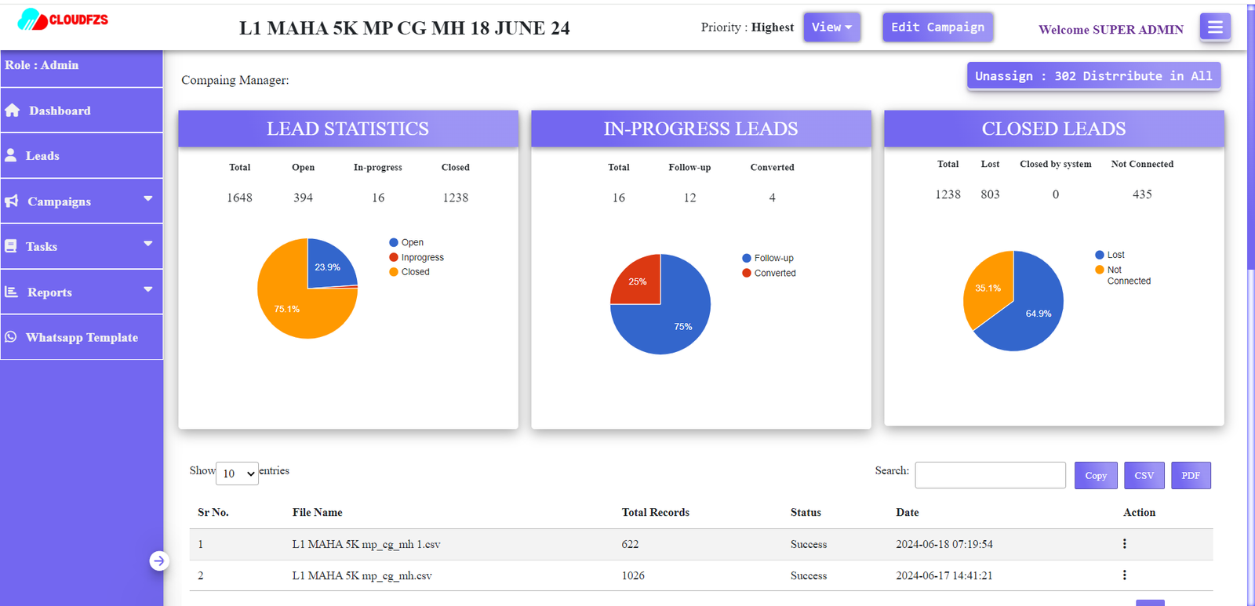Click the Dashboard home icon

[x=13, y=111]
